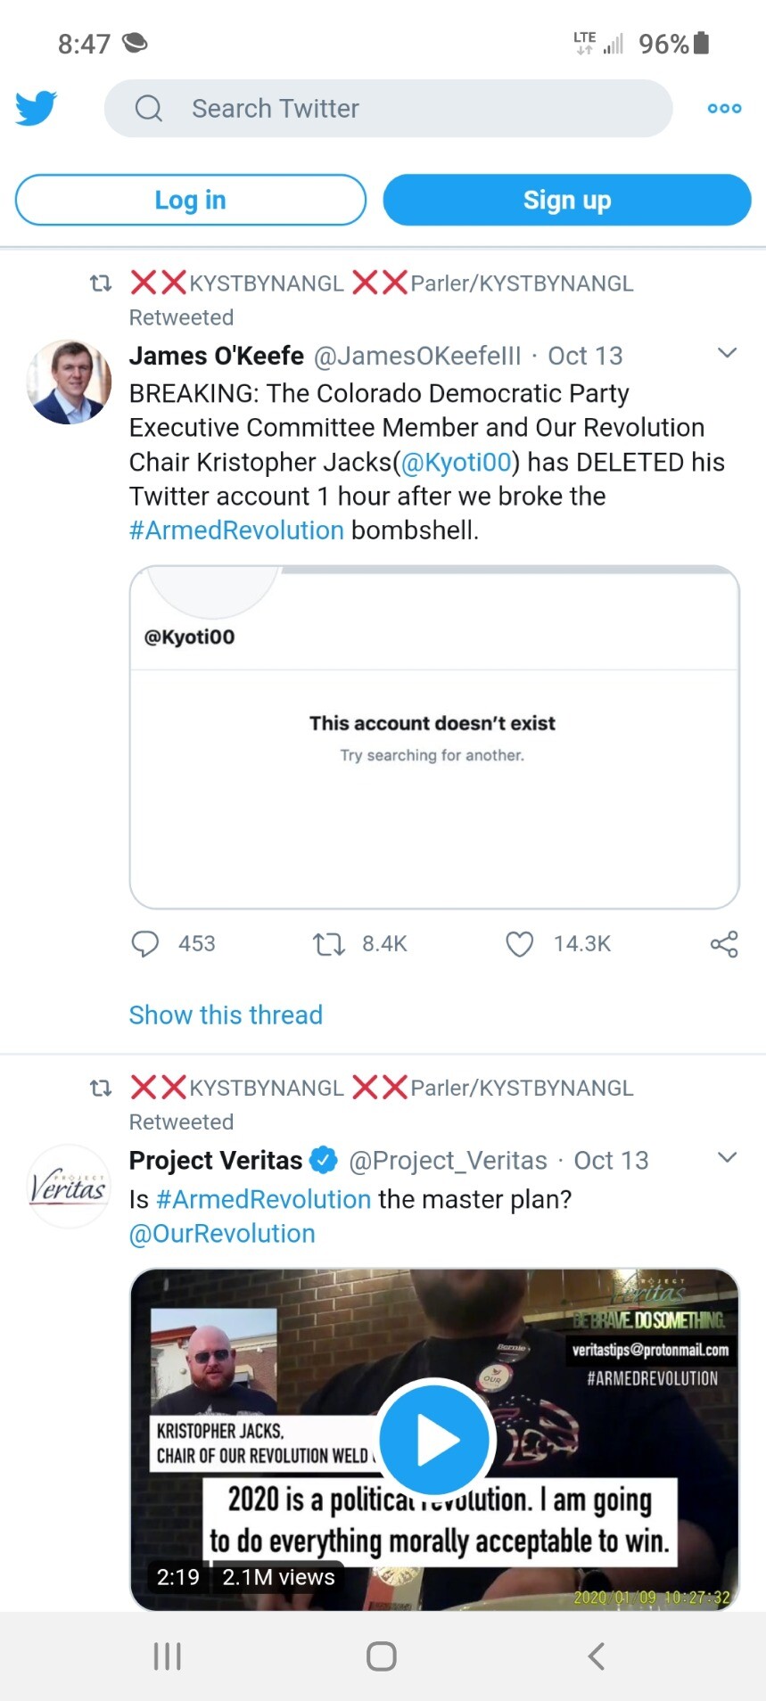Image resolution: width=766 pixels, height=1701 pixels.
Task: Expand Project Veritas tweet options chevron
Action: (x=728, y=1157)
